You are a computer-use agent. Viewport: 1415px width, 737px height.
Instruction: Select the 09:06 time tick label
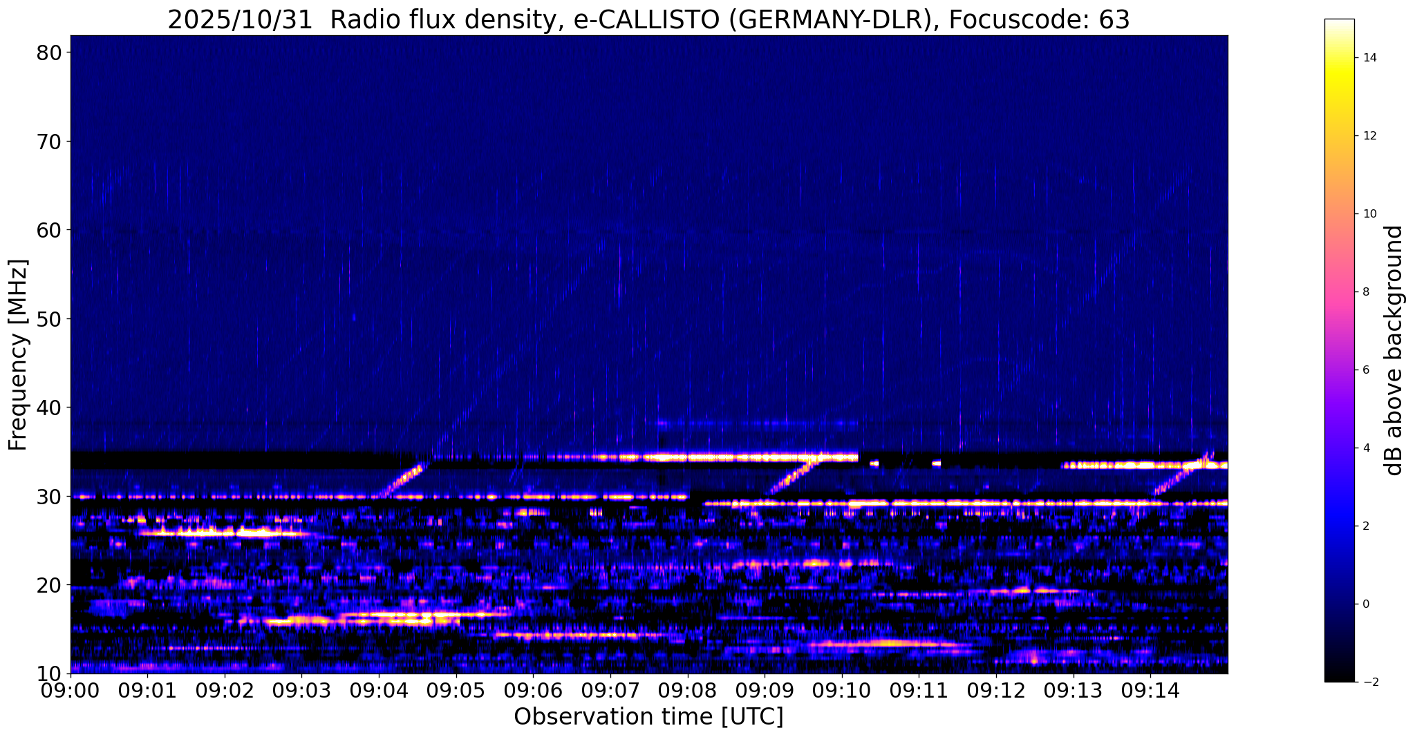[x=533, y=690]
